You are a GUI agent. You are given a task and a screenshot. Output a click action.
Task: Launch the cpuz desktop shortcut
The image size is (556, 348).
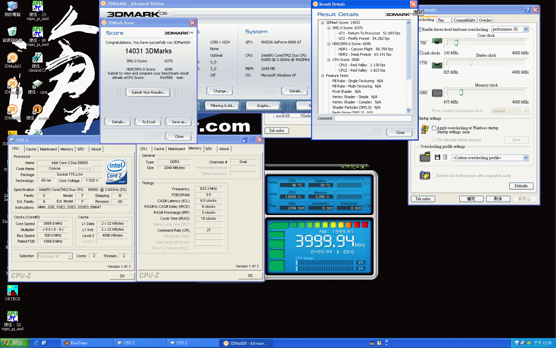point(37,86)
